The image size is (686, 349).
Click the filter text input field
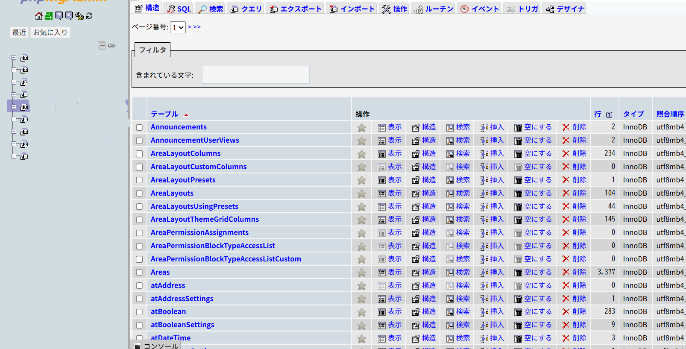point(255,75)
